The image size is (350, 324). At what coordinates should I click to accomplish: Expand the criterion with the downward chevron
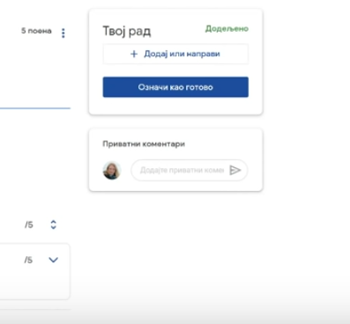[53, 260]
